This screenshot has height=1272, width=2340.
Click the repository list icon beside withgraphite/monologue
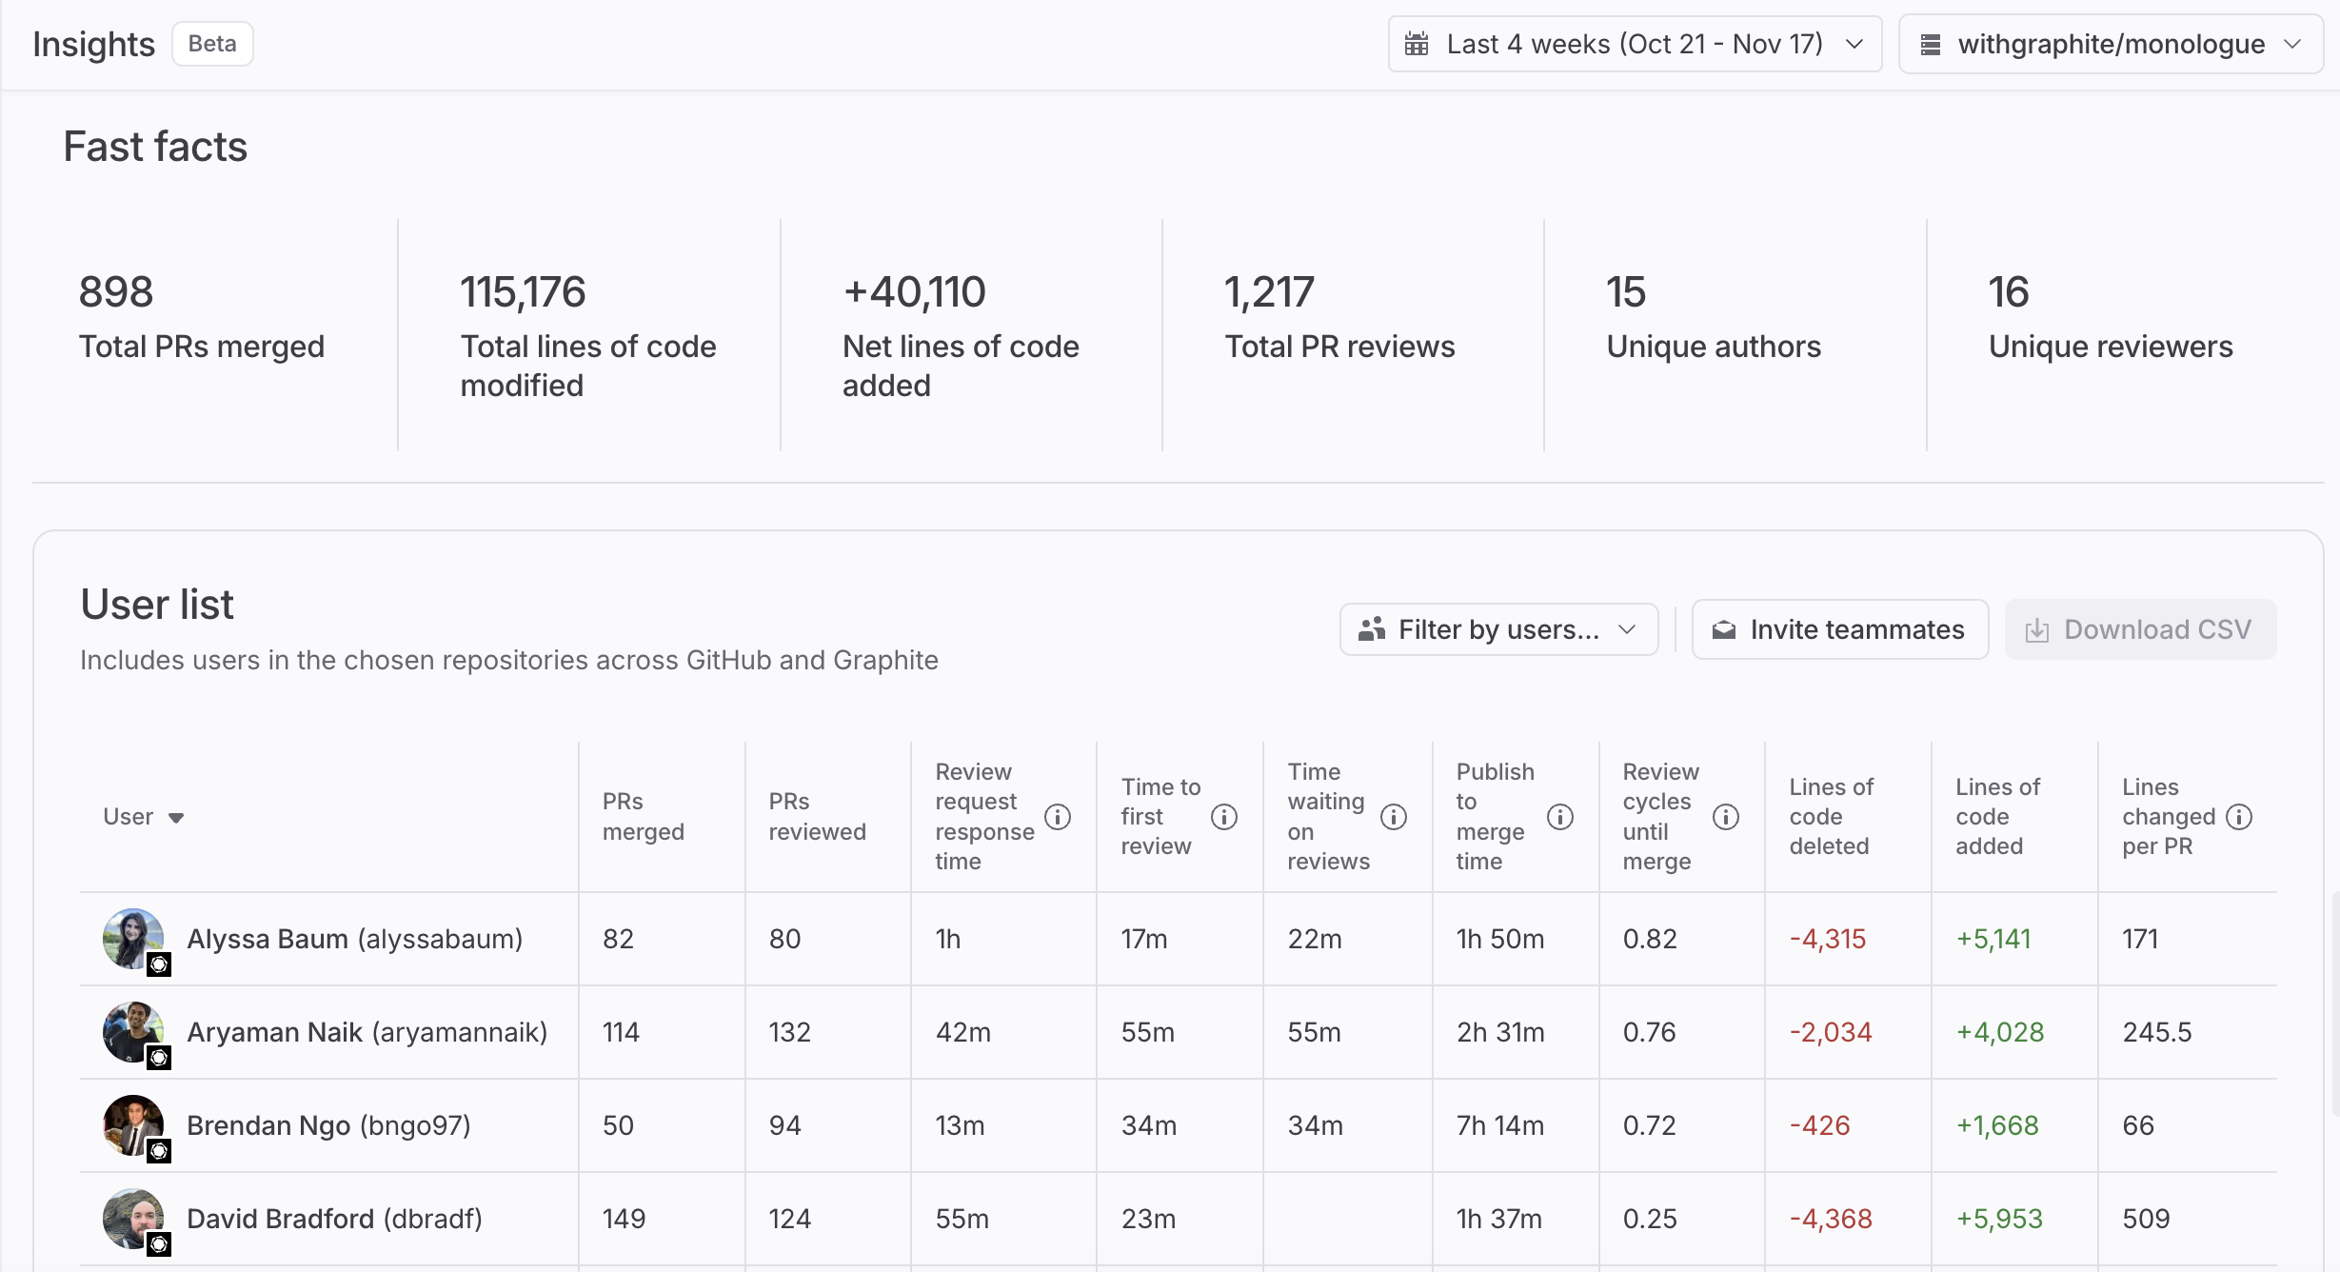coord(1933,43)
